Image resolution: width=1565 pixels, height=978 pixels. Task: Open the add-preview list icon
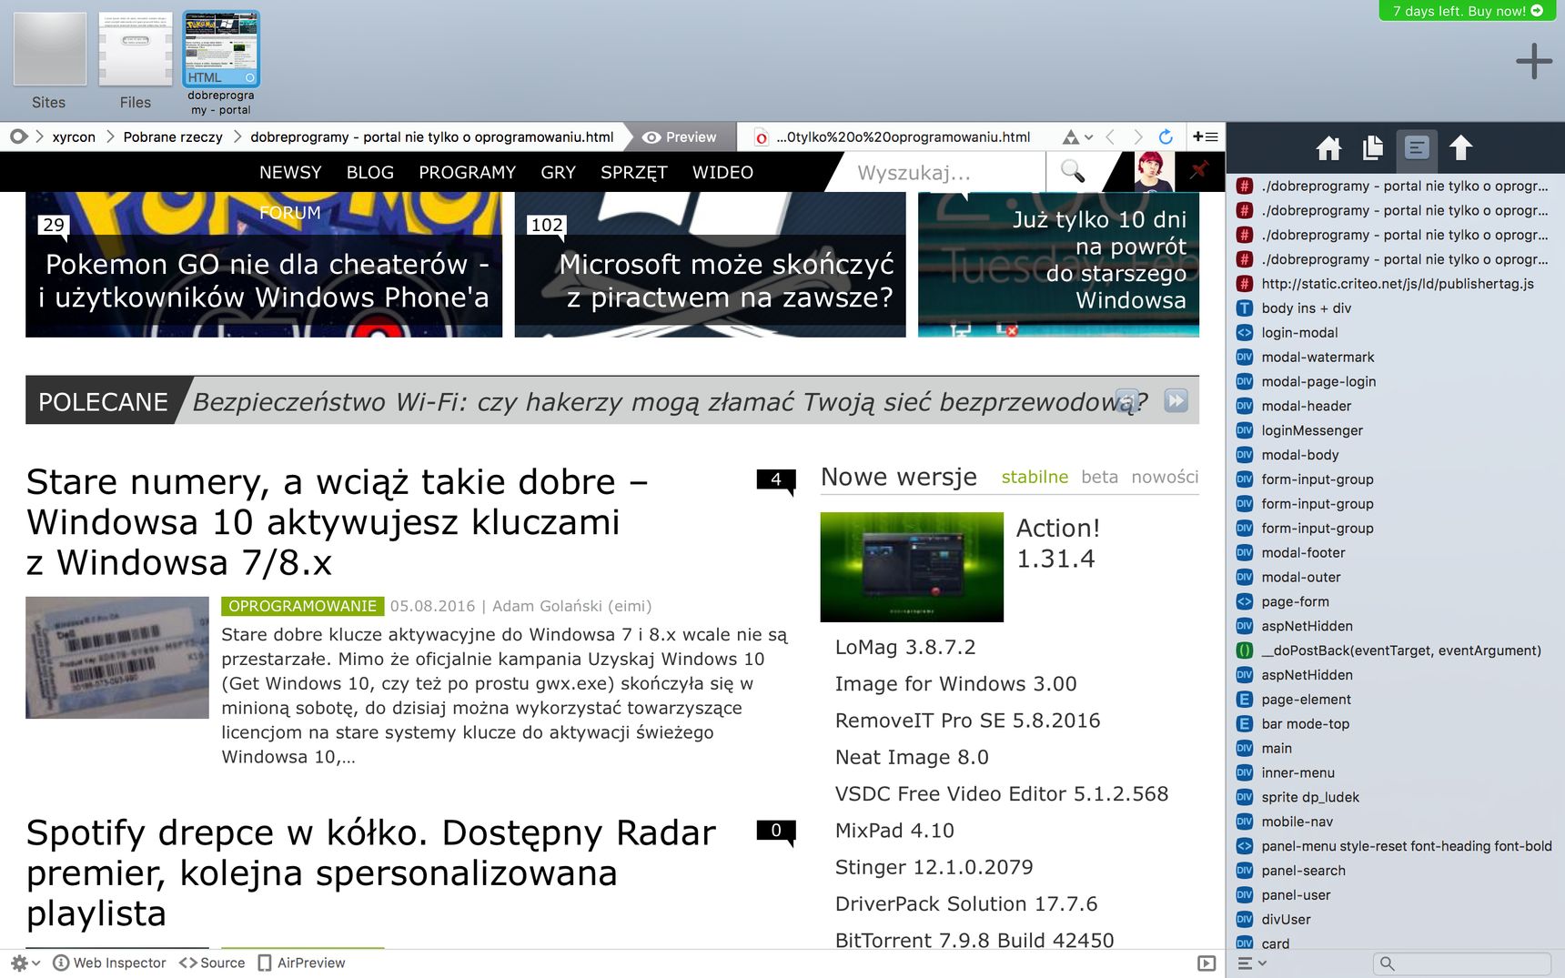(x=1206, y=137)
